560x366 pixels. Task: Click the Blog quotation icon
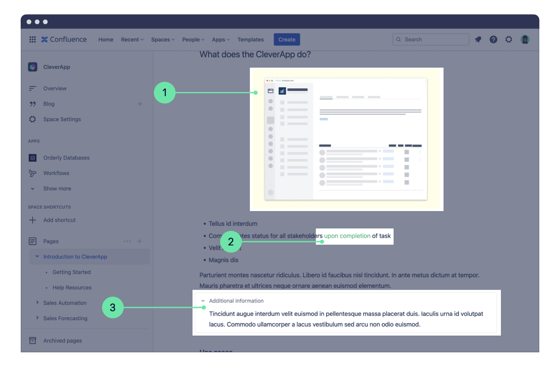click(32, 104)
